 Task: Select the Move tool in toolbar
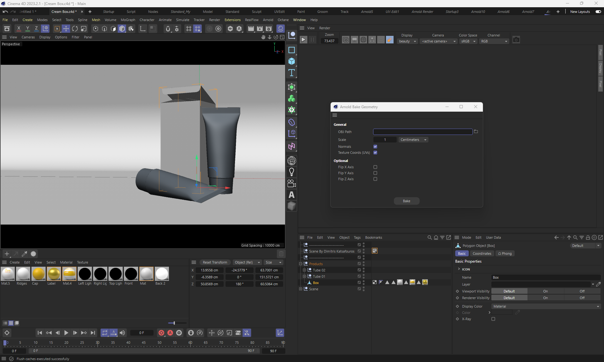(x=66, y=29)
